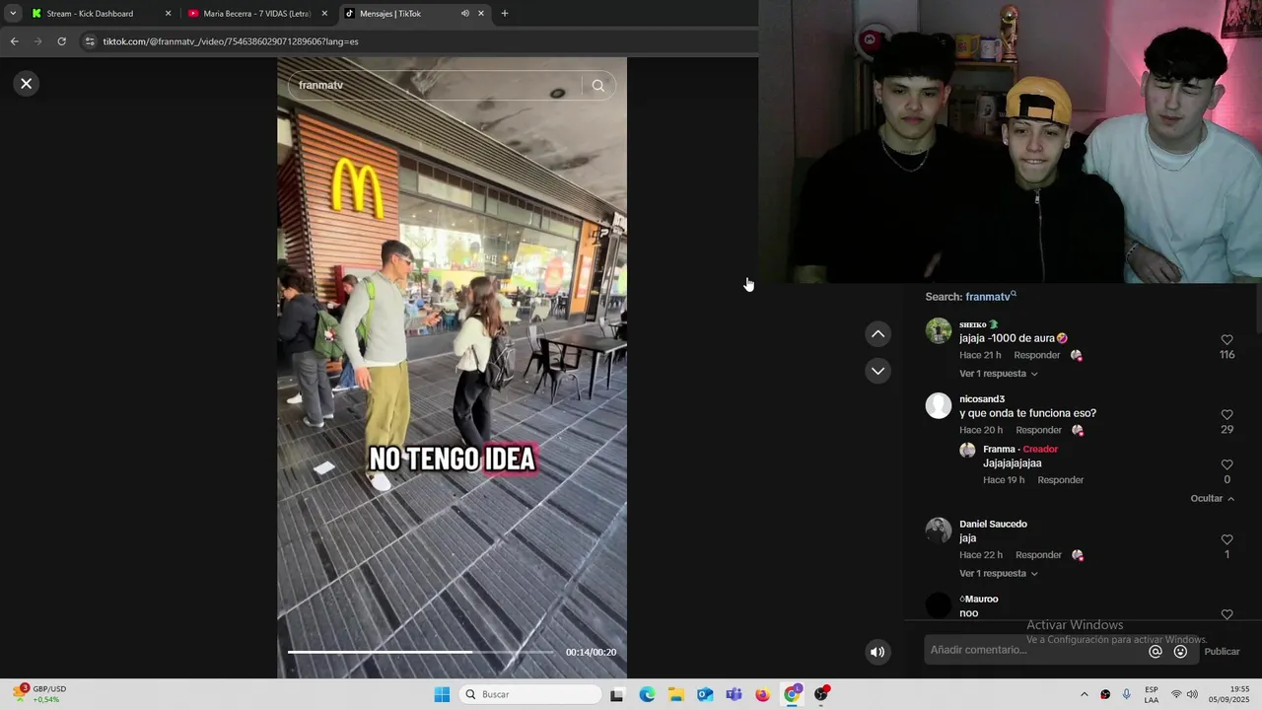
Task: Click the Daniel Saucedo username
Action: click(993, 524)
